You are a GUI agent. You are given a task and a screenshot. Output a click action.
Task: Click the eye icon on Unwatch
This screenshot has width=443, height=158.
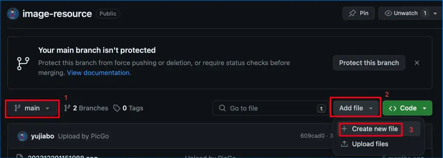click(388, 14)
